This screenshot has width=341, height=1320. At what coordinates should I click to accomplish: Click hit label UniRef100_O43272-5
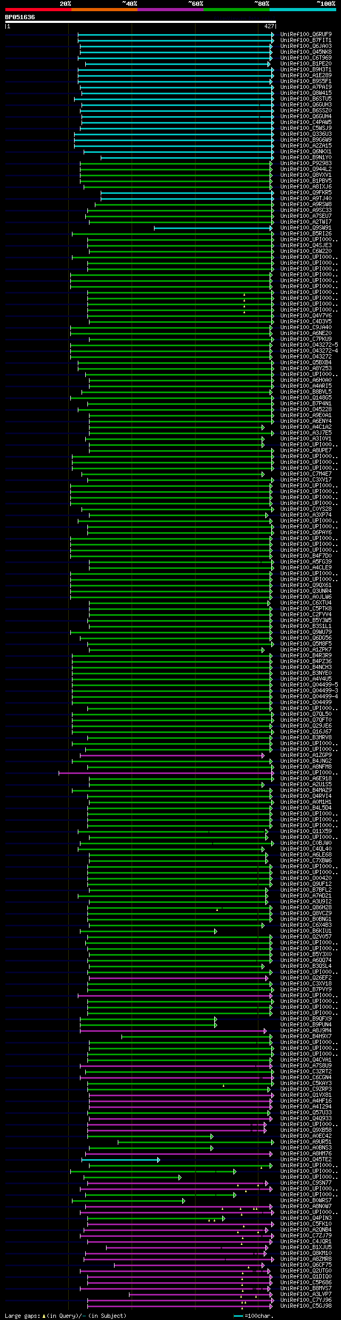[309, 345]
